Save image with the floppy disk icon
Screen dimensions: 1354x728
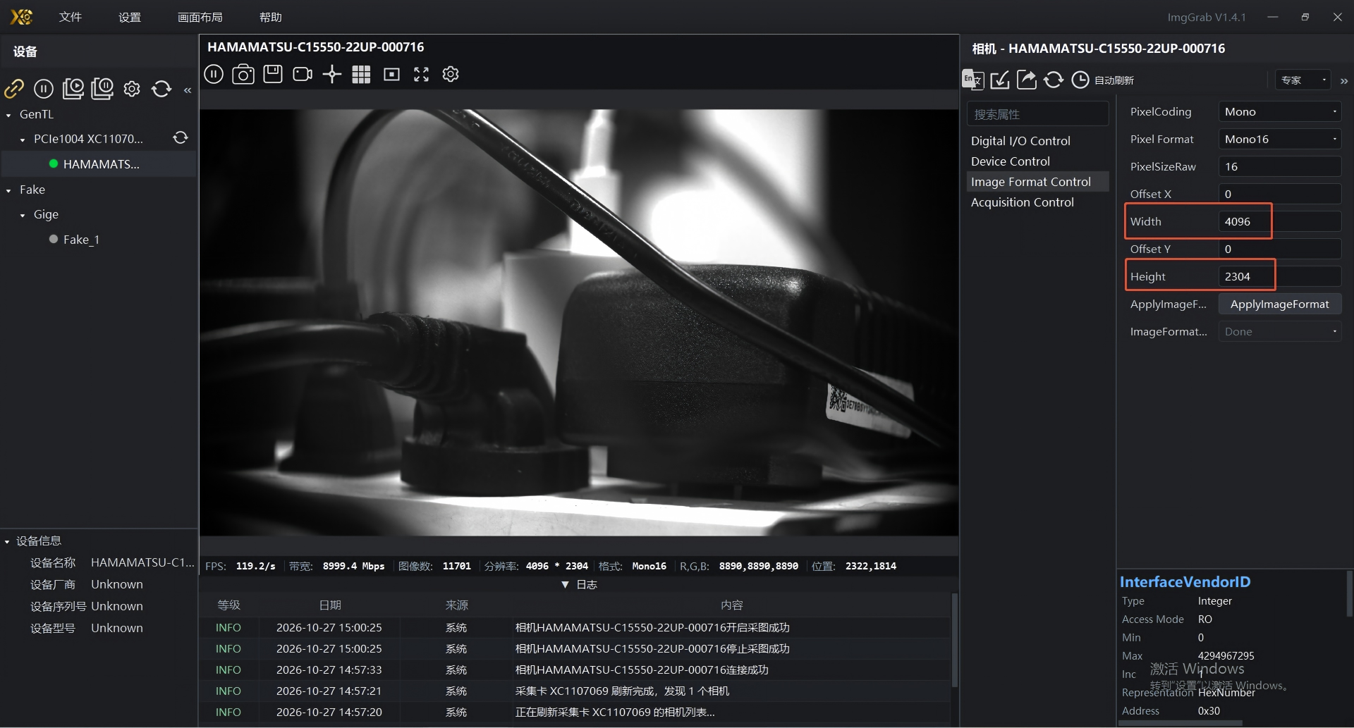pyautogui.click(x=273, y=73)
